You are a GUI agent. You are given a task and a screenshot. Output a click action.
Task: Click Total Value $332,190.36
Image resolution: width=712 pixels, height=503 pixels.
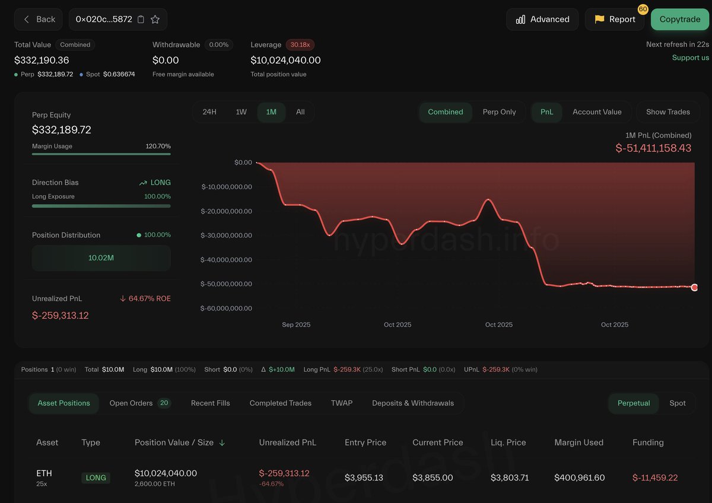42,60
